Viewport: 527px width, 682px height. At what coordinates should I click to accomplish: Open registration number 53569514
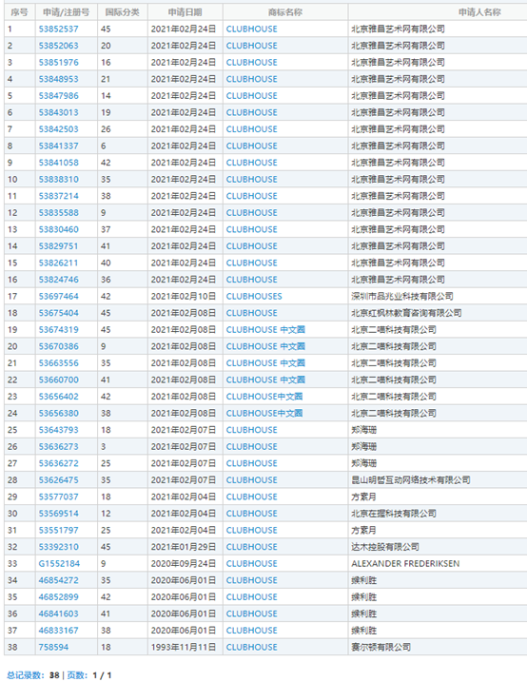59,514
